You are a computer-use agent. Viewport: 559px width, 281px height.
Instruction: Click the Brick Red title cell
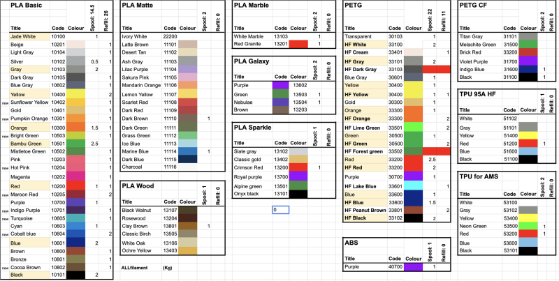(x=480, y=52)
